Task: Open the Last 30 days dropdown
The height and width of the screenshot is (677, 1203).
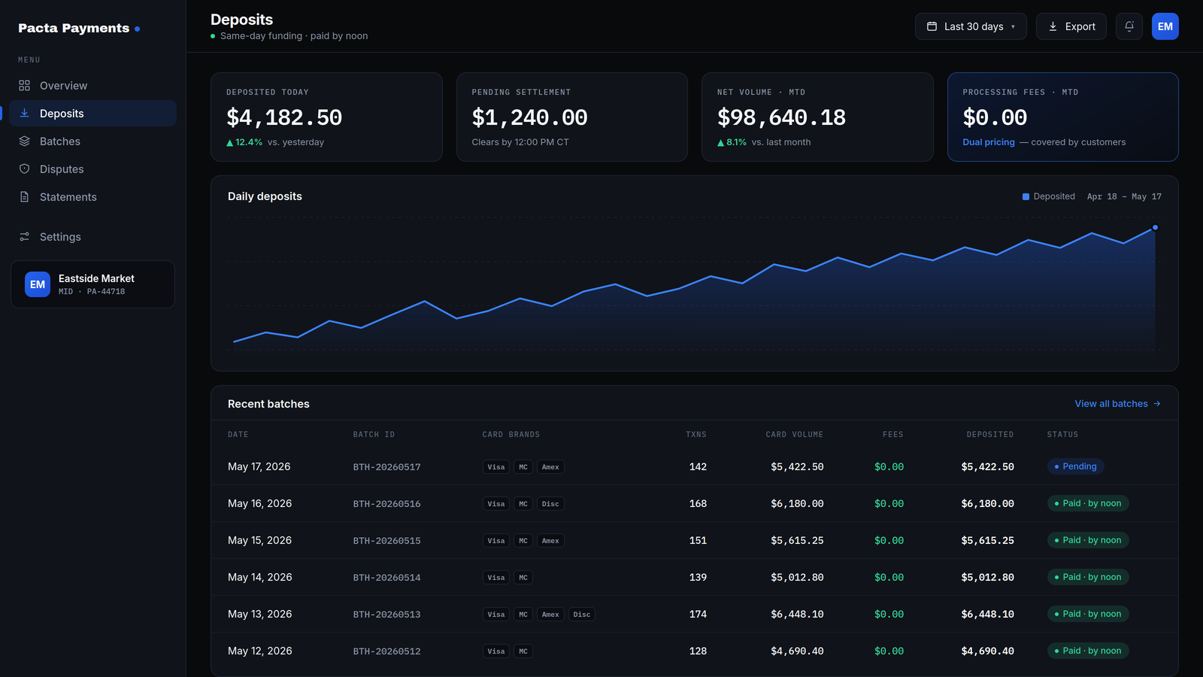Action: click(x=971, y=26)
